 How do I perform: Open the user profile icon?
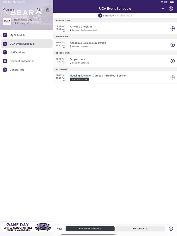171,9
